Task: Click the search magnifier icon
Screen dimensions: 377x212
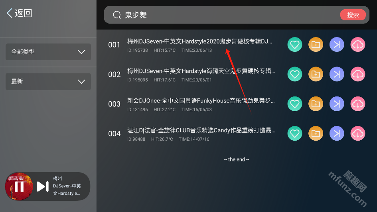Action: click(x=117, y=15)
